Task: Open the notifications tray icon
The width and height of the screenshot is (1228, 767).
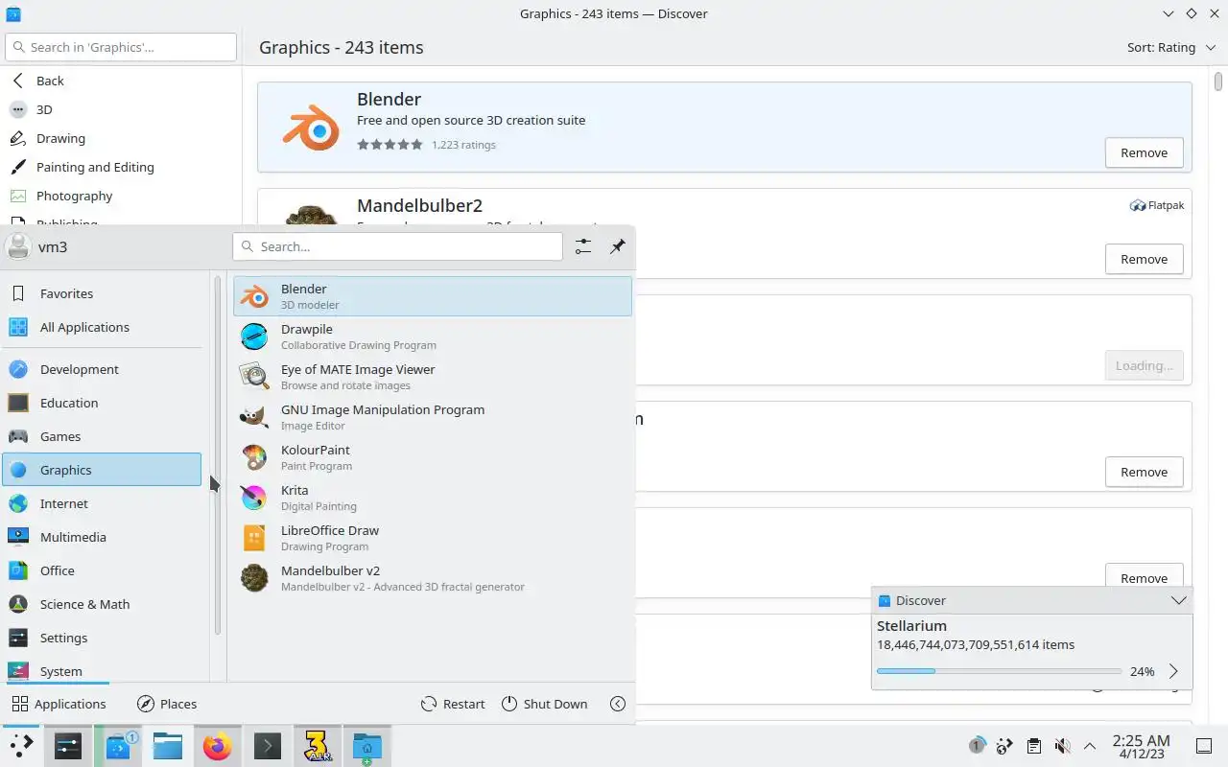Action: coord(977,746)
